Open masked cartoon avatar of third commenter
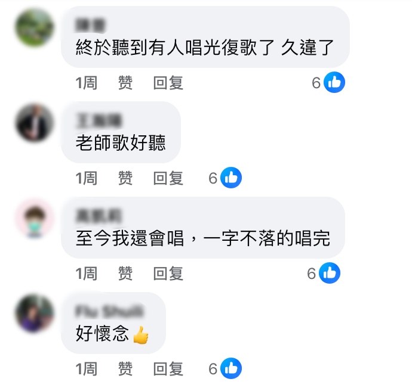This screenshot has height=385, width=412. click(x=35, y=218)
